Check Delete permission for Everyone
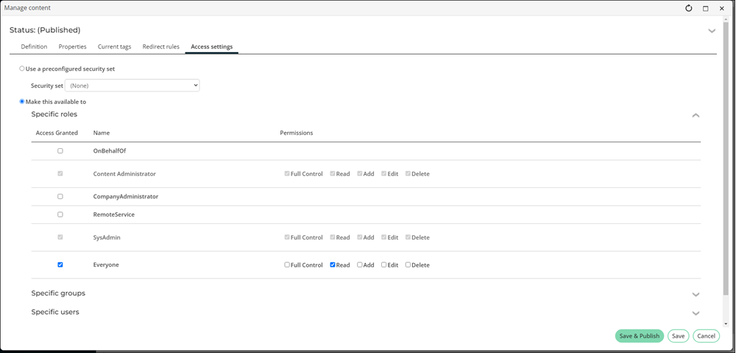This screenshot has height=353, width=736. tap(408, 265)
